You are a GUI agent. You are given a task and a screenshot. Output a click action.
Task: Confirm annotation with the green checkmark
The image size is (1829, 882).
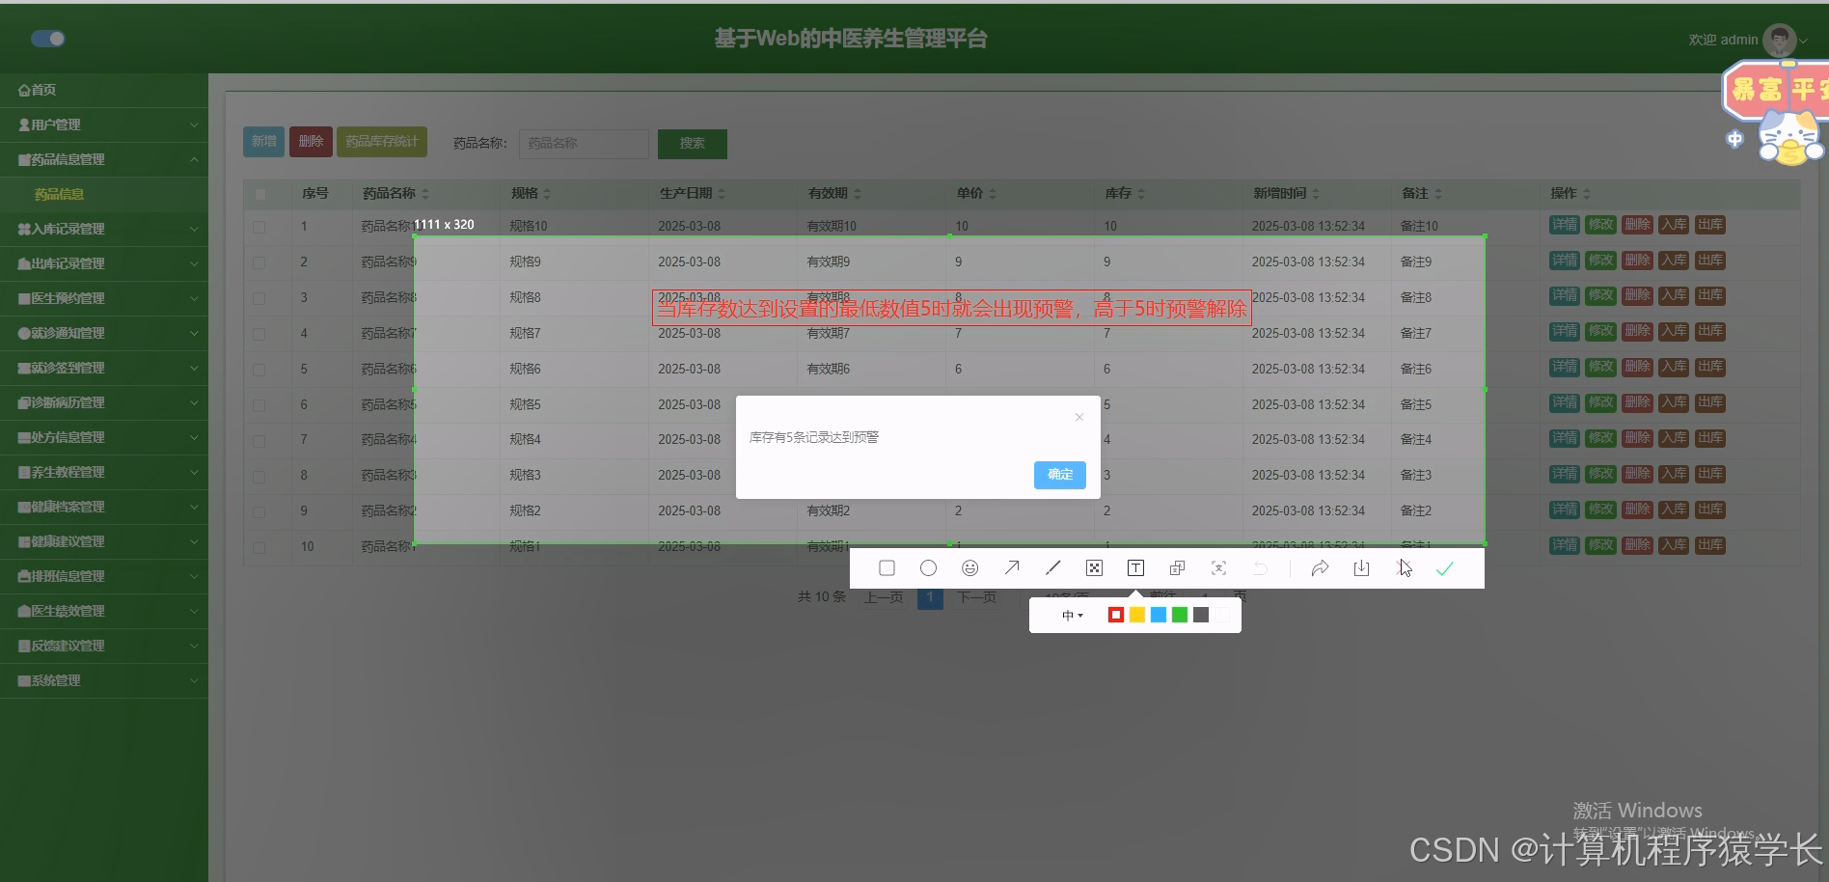[1444, 567]
